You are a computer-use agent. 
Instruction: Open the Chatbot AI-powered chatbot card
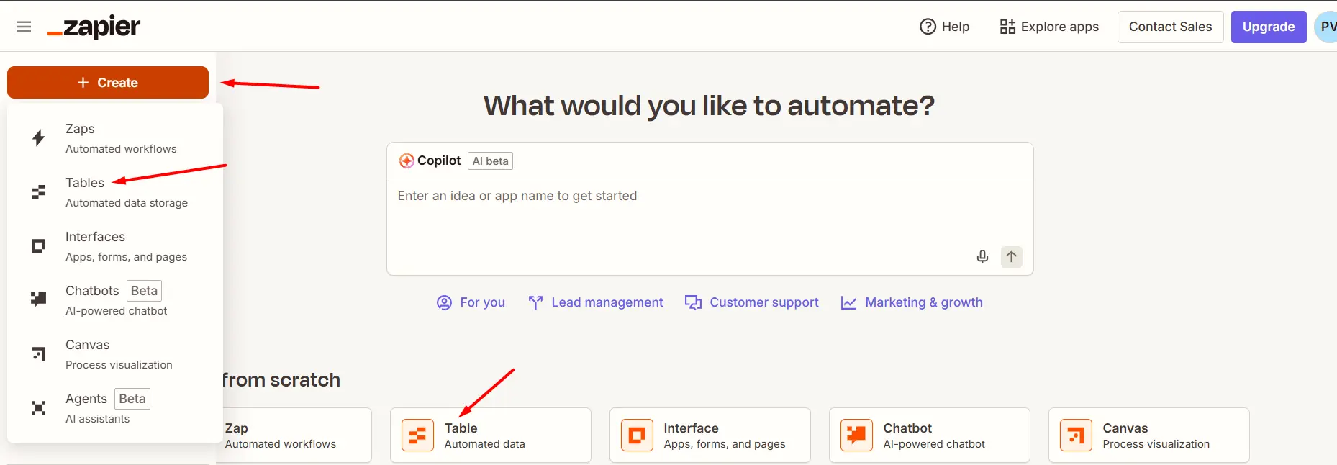pos(930,435)
